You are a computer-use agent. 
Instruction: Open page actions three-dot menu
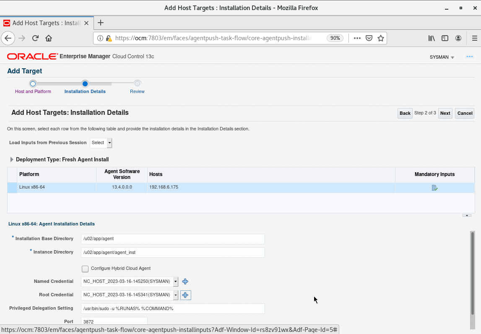[357, 38]
